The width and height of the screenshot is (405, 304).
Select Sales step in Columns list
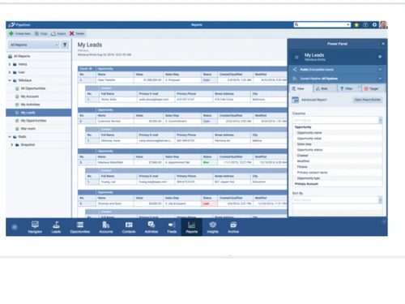coord(304,144)
